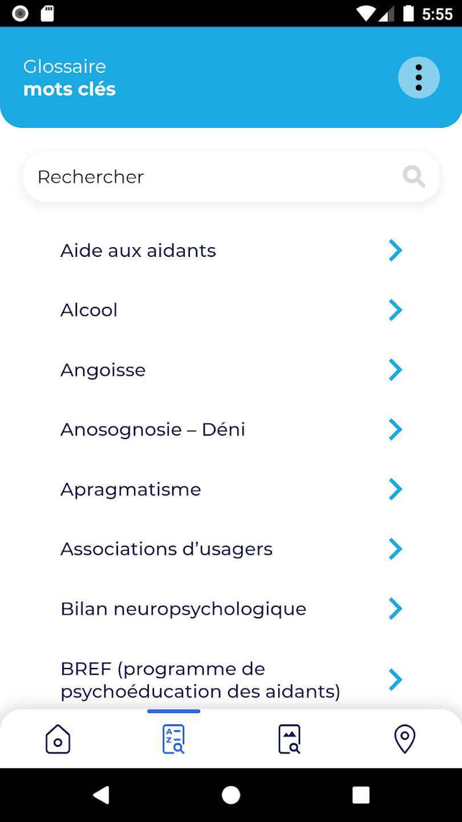Open the image search tab icon
This screenshot has height=822, width=462.
click(x=289, y=739)
